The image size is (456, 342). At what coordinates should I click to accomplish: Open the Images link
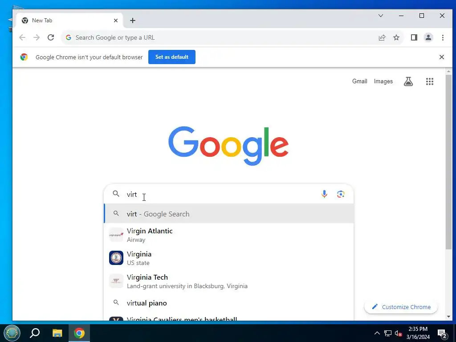click(x=383, y=81)
